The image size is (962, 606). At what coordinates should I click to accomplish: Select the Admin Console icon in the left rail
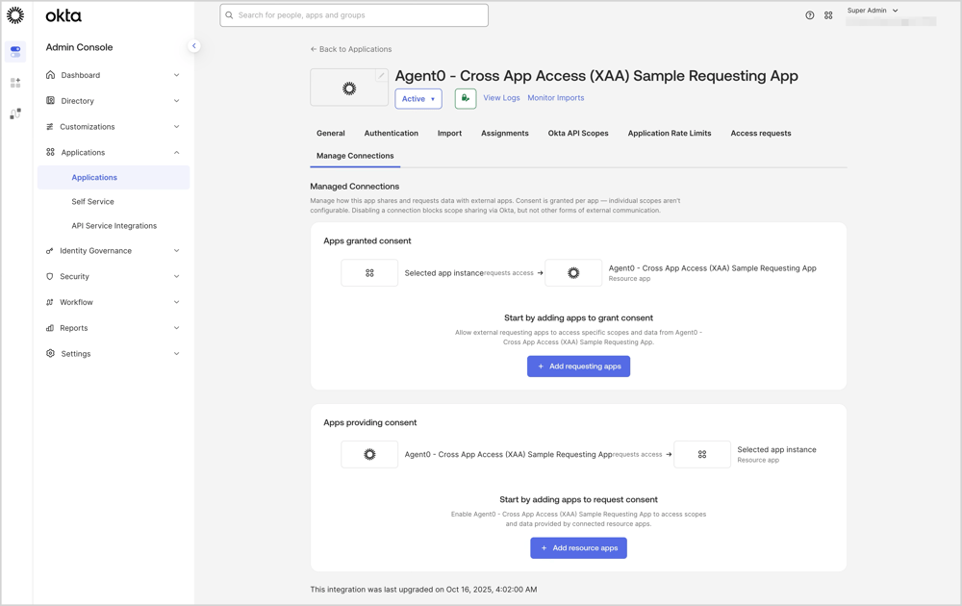pos(14,50)
